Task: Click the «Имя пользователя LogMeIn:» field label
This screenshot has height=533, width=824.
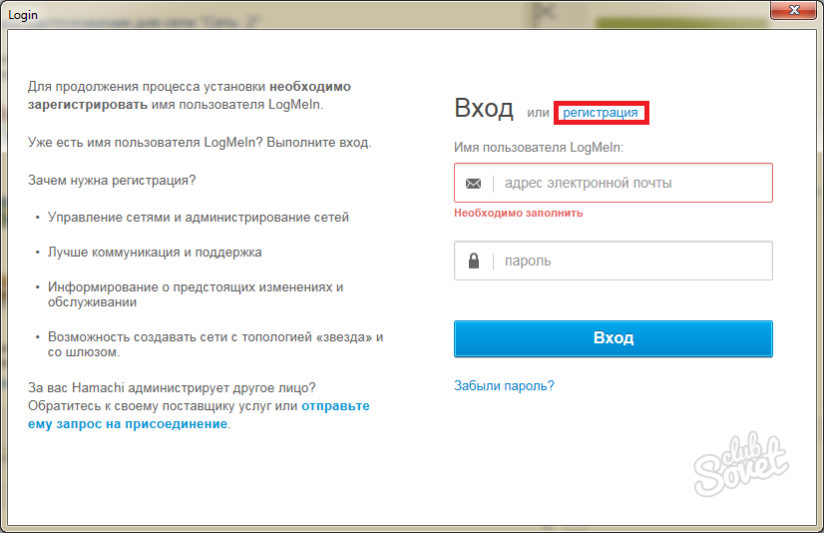Action: (538, 147)
